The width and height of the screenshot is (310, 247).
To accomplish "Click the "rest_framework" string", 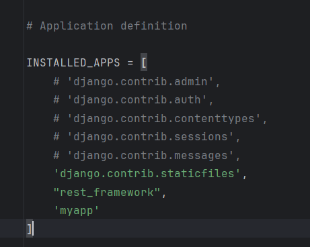I will click(107, 193).
